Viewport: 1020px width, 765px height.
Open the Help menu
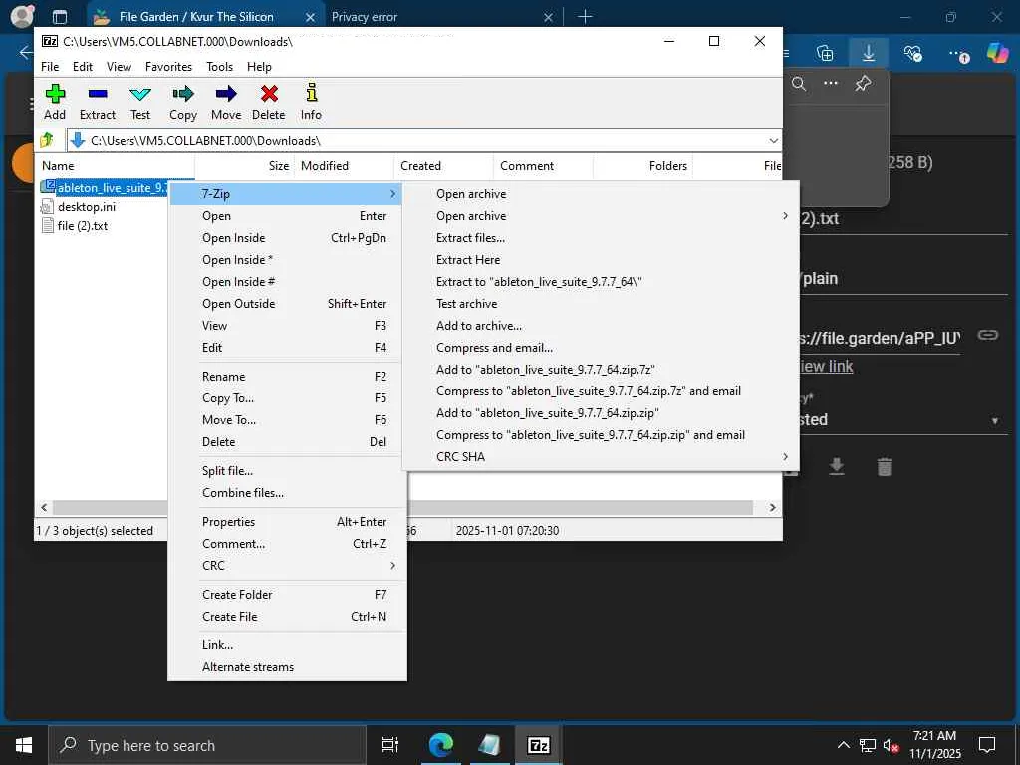tap(259, 67)
